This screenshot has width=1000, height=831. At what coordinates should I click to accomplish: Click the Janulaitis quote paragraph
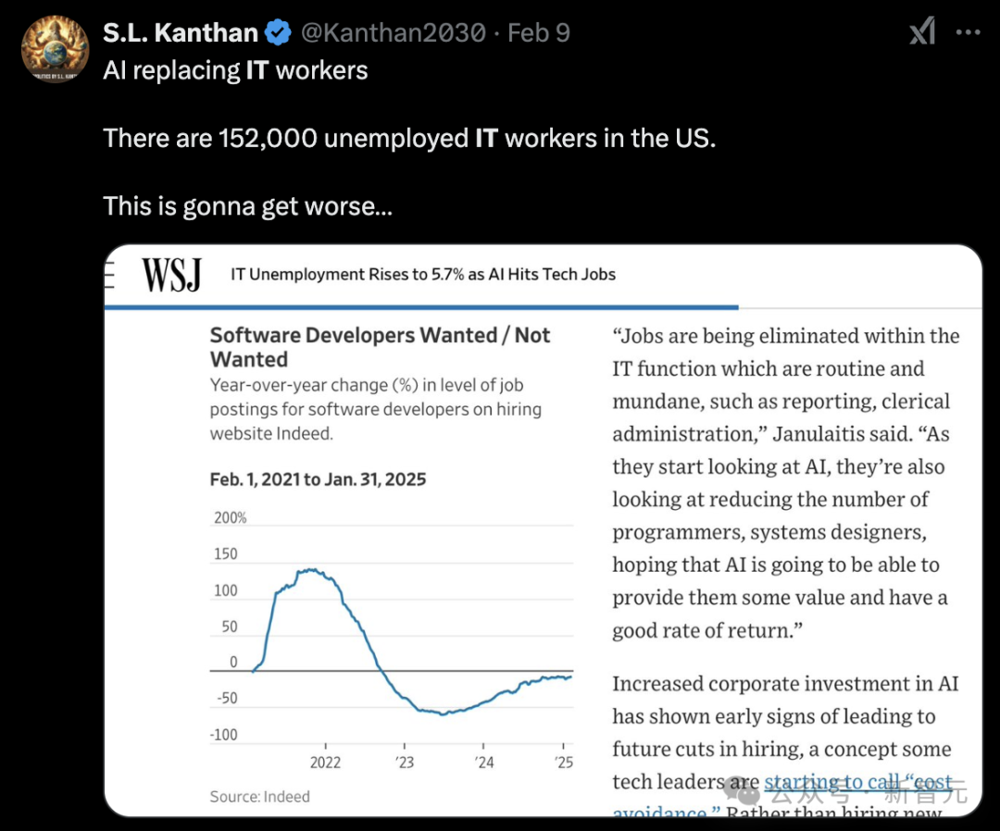(x=785, y=483)
